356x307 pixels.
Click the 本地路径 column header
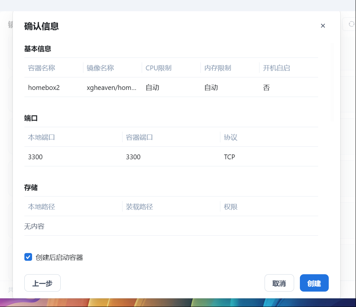tap(42, 207)
